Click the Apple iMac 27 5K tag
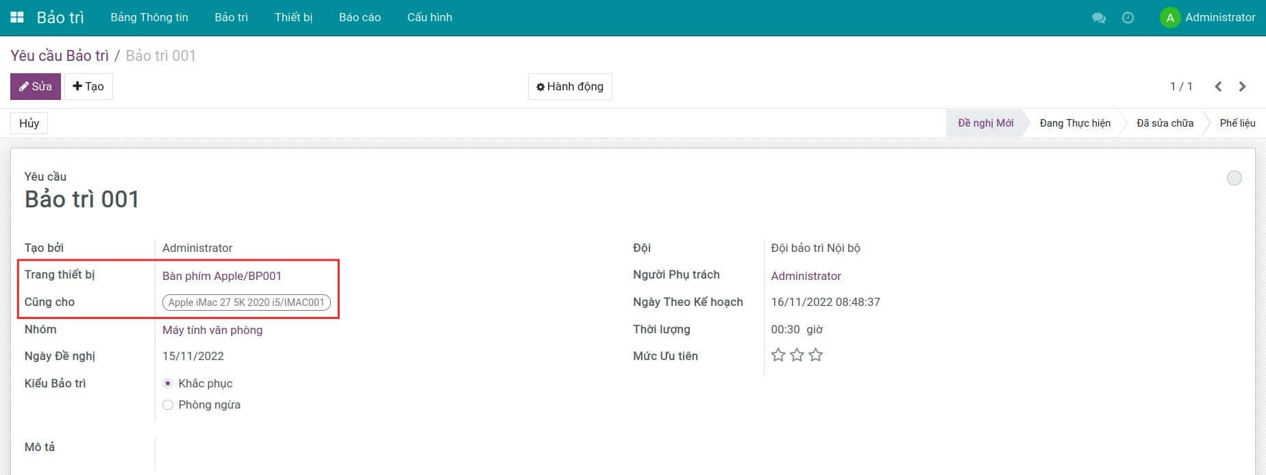 [x=246, y=303]
